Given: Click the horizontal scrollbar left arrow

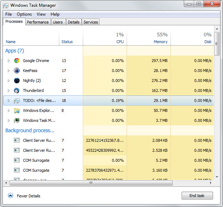Looking at the screenshot, I should click(x=6, y=183).
